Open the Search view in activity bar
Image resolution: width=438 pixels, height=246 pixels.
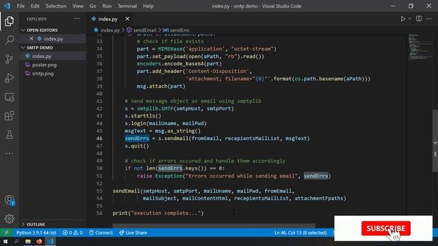click(9, 40)
